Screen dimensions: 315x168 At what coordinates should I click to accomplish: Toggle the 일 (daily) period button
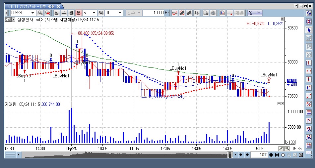(56, 13)
